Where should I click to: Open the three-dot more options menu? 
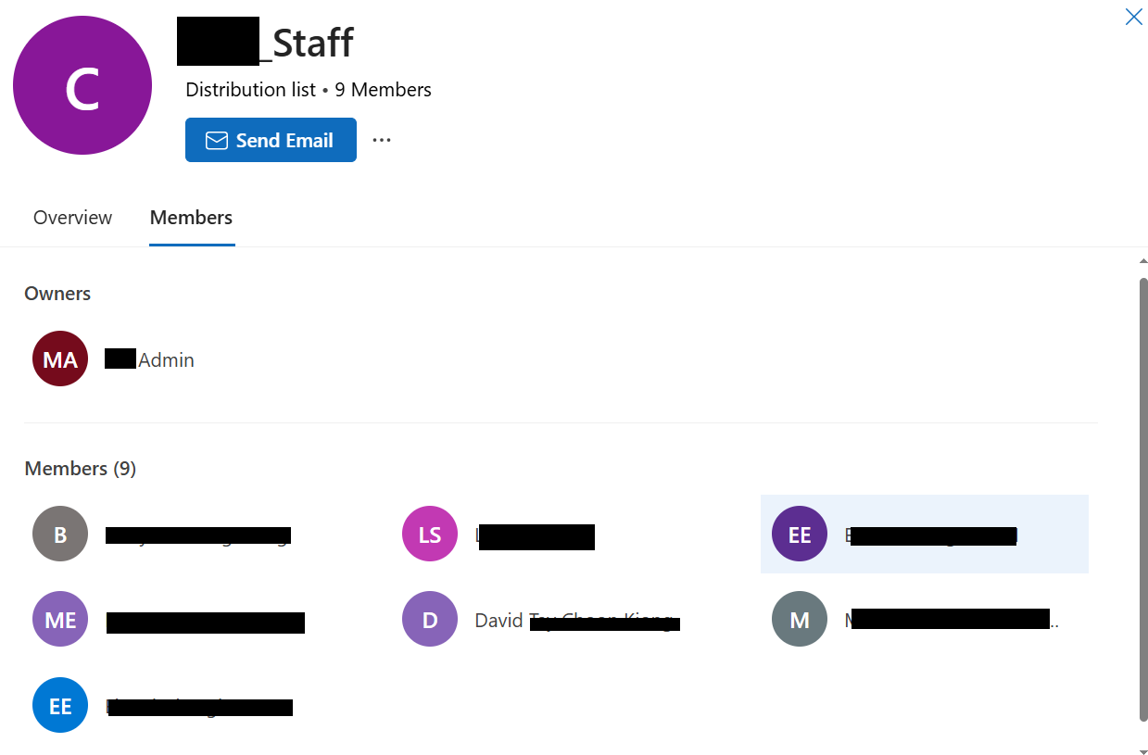[x=382, y=140]
